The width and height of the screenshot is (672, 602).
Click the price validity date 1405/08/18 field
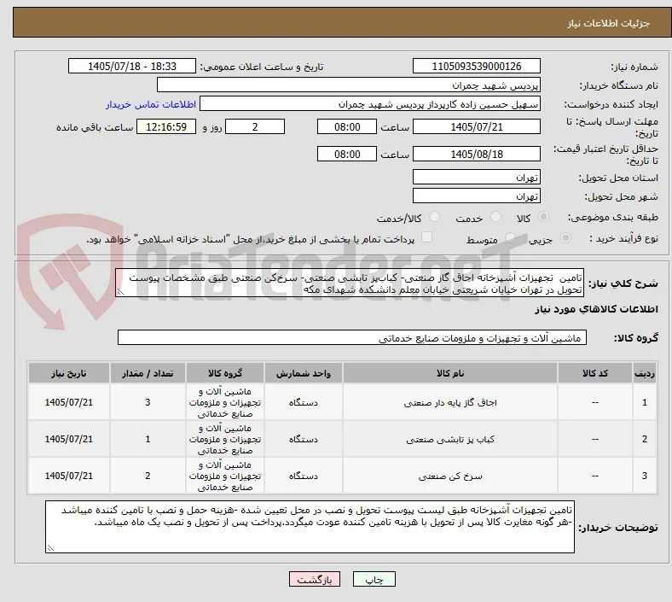(x=477, y=154)
